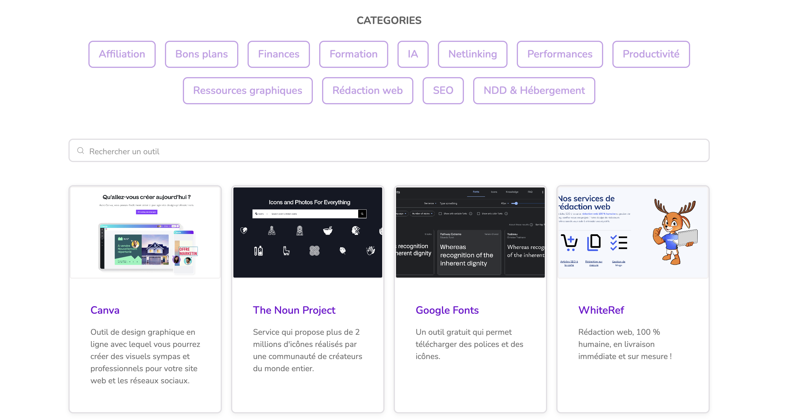This screenshot has height=420, width=799.
Task: Check the Show only variable fonts checkbox
Action: [441, 214]
